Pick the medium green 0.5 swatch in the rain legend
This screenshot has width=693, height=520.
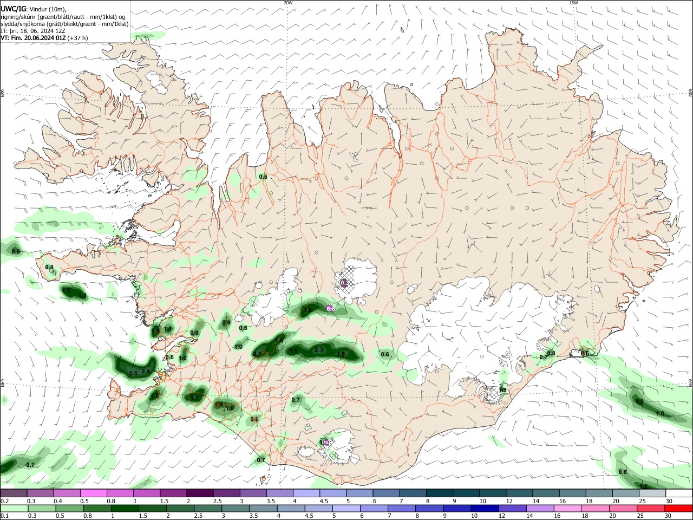point(69,509)
